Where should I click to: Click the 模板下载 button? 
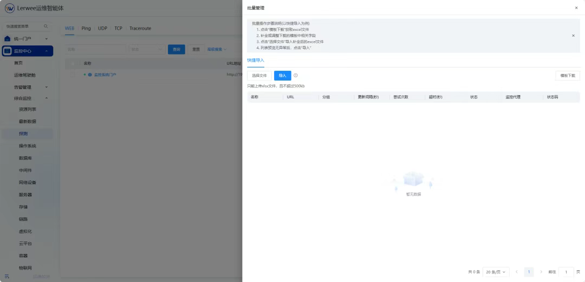tap(568, 76)
